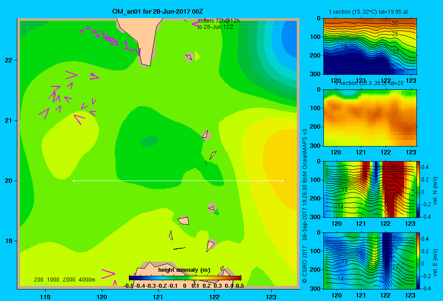The image size is (443, 301).
Task: Pick the dark blue end of height anomaly colorbar
Action: click(132, 278)
